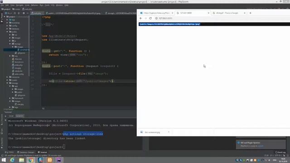Add a new terminal session with plus icon
Viewport: 290px width, 163px height.
[x=5, y=116]
